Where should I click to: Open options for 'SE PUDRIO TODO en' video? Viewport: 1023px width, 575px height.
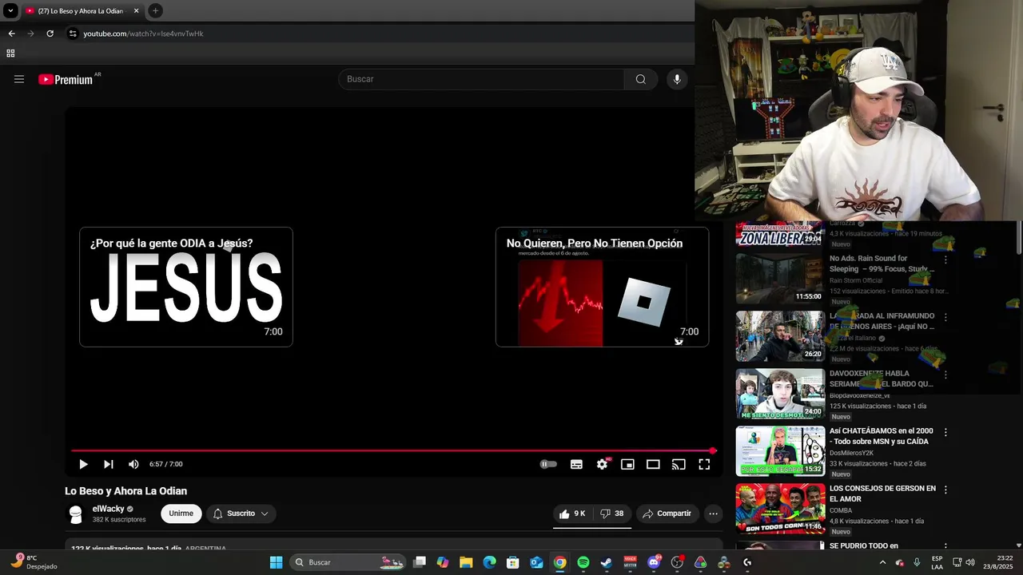[945, 547]
